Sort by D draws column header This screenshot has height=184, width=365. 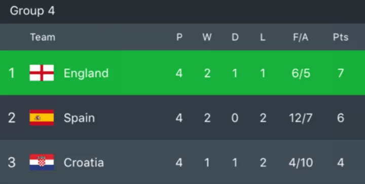pos(235,37)
